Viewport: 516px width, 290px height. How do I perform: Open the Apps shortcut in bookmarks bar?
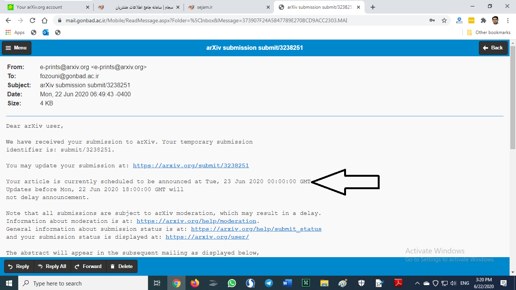coord(15,32)
